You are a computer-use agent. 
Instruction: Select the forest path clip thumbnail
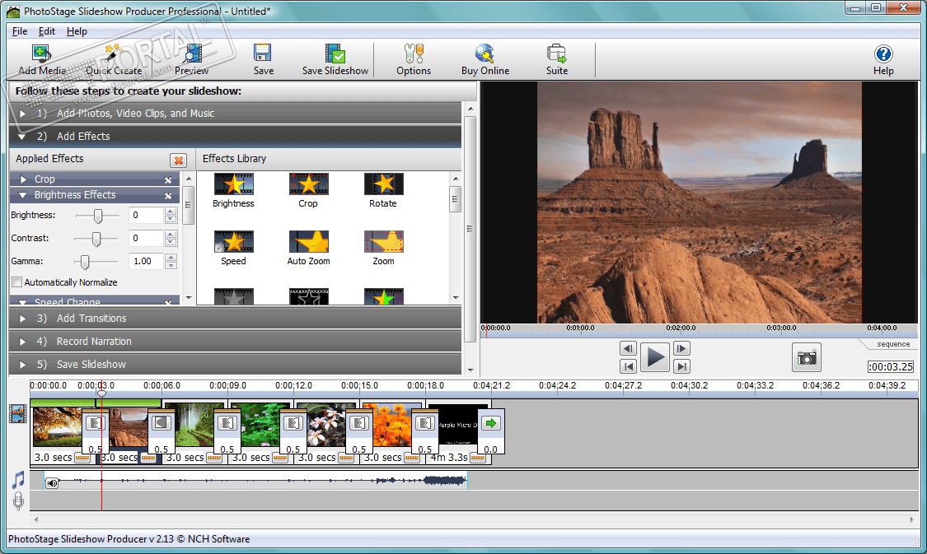point(191,426)
